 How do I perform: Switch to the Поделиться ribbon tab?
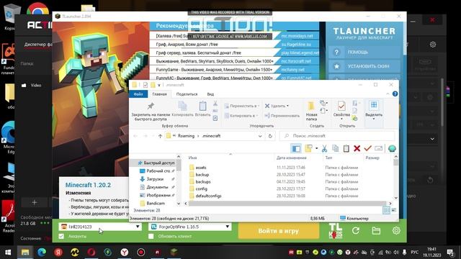pos(187,94)
